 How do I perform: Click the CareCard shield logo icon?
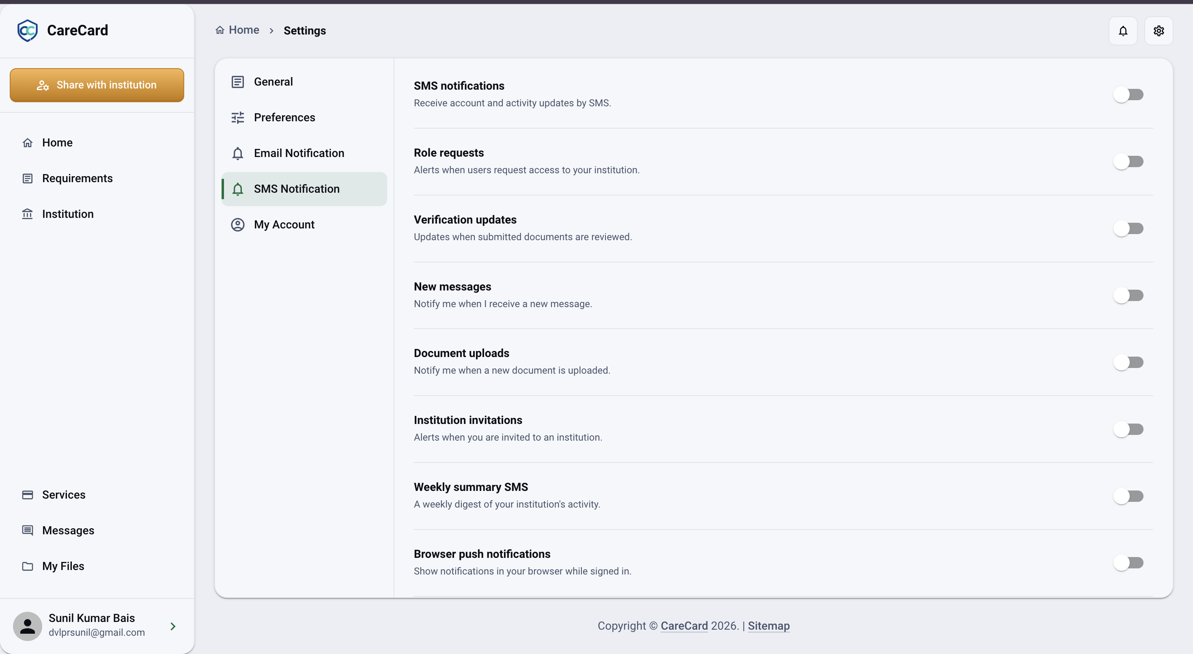tap(27, 30)
